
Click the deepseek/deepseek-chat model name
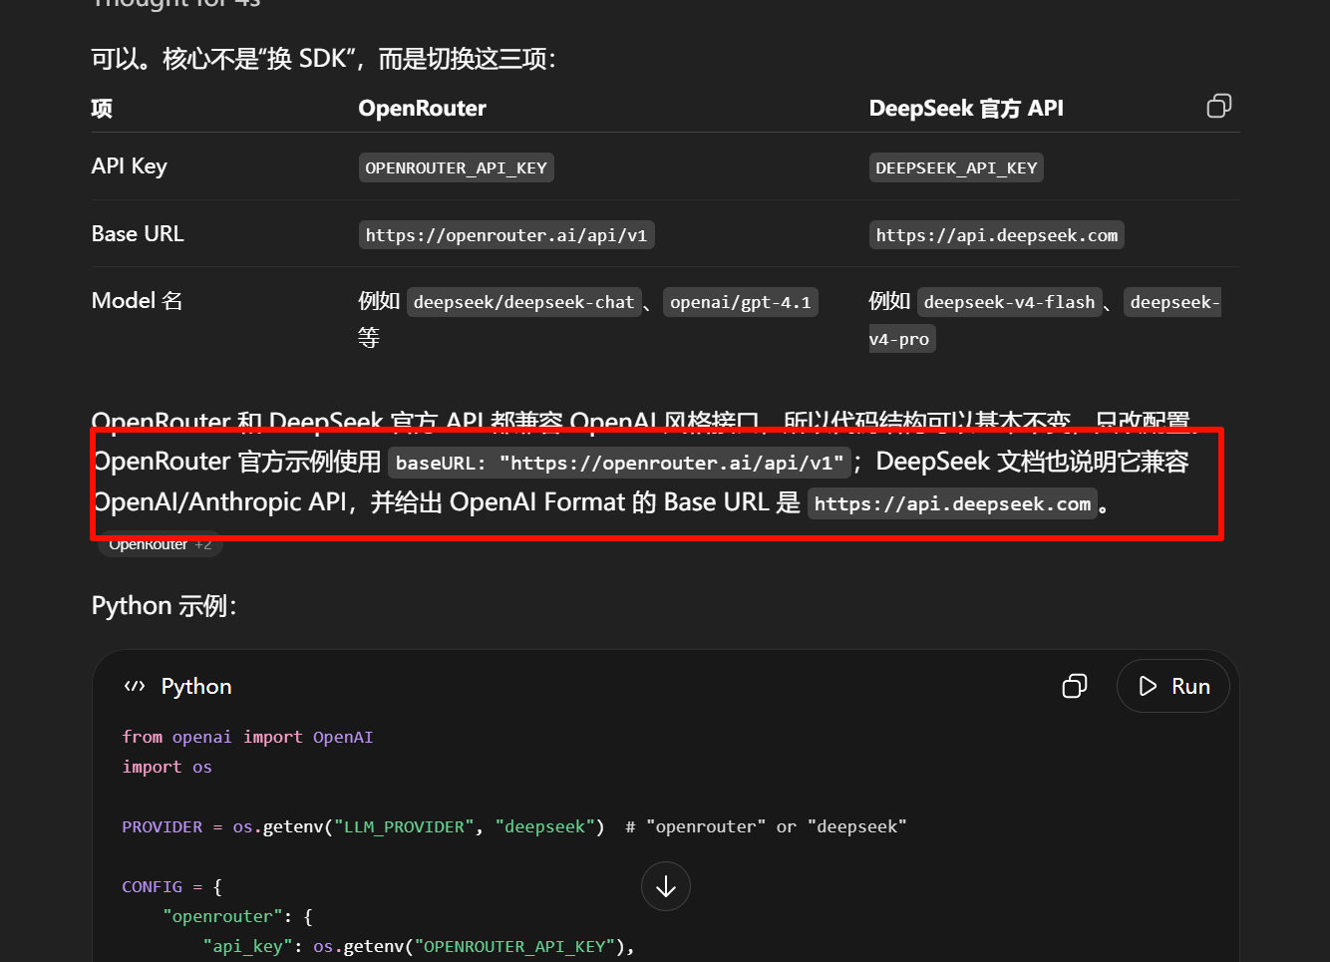[x=523, y=302]
